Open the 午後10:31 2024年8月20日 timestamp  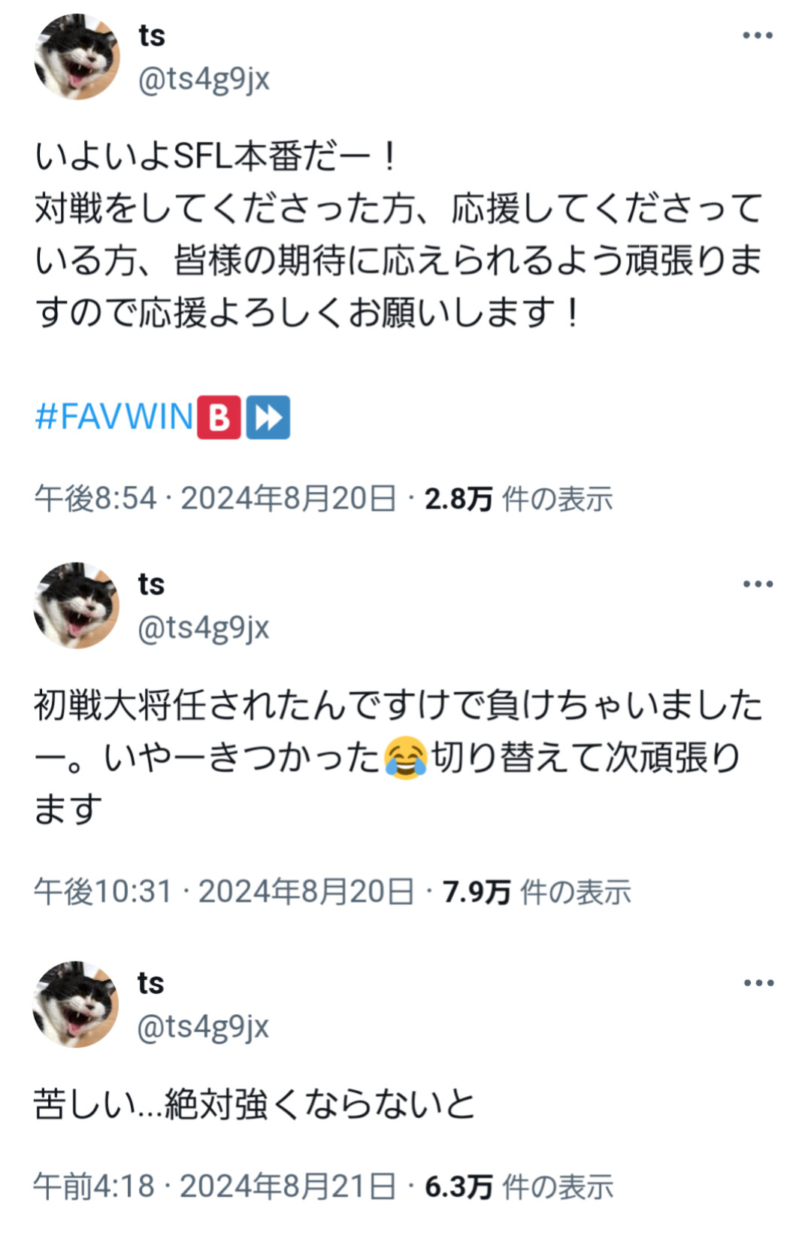(224, 891)
